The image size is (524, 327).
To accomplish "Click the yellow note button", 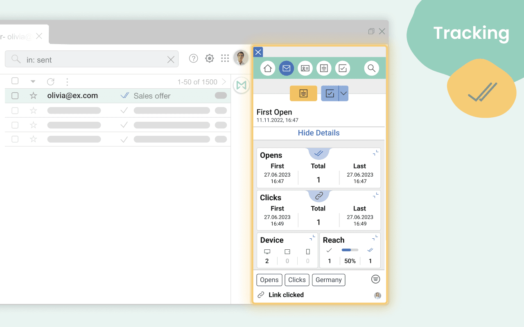I will (303, 94).
